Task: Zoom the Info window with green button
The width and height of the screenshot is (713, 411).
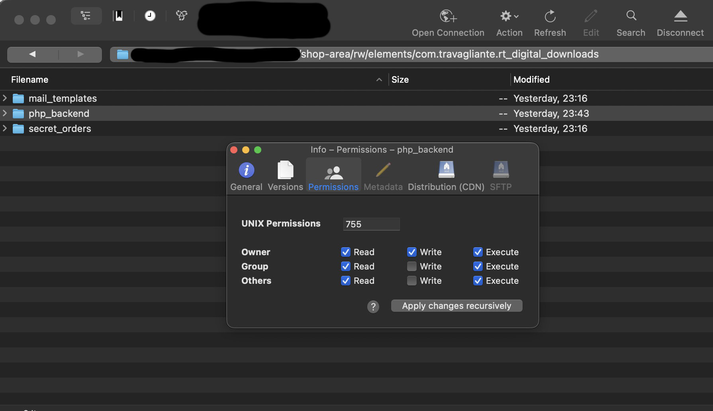Action: [x=258, y=150]
